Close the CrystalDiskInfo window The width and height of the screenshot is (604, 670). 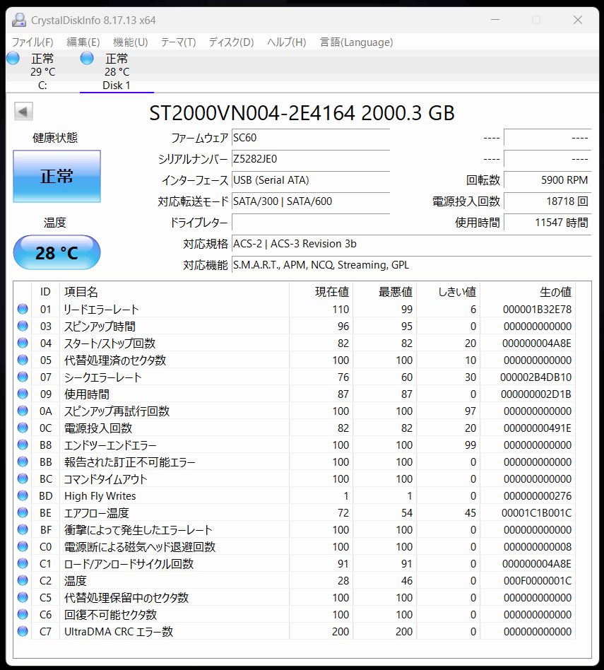coord(578,20)
